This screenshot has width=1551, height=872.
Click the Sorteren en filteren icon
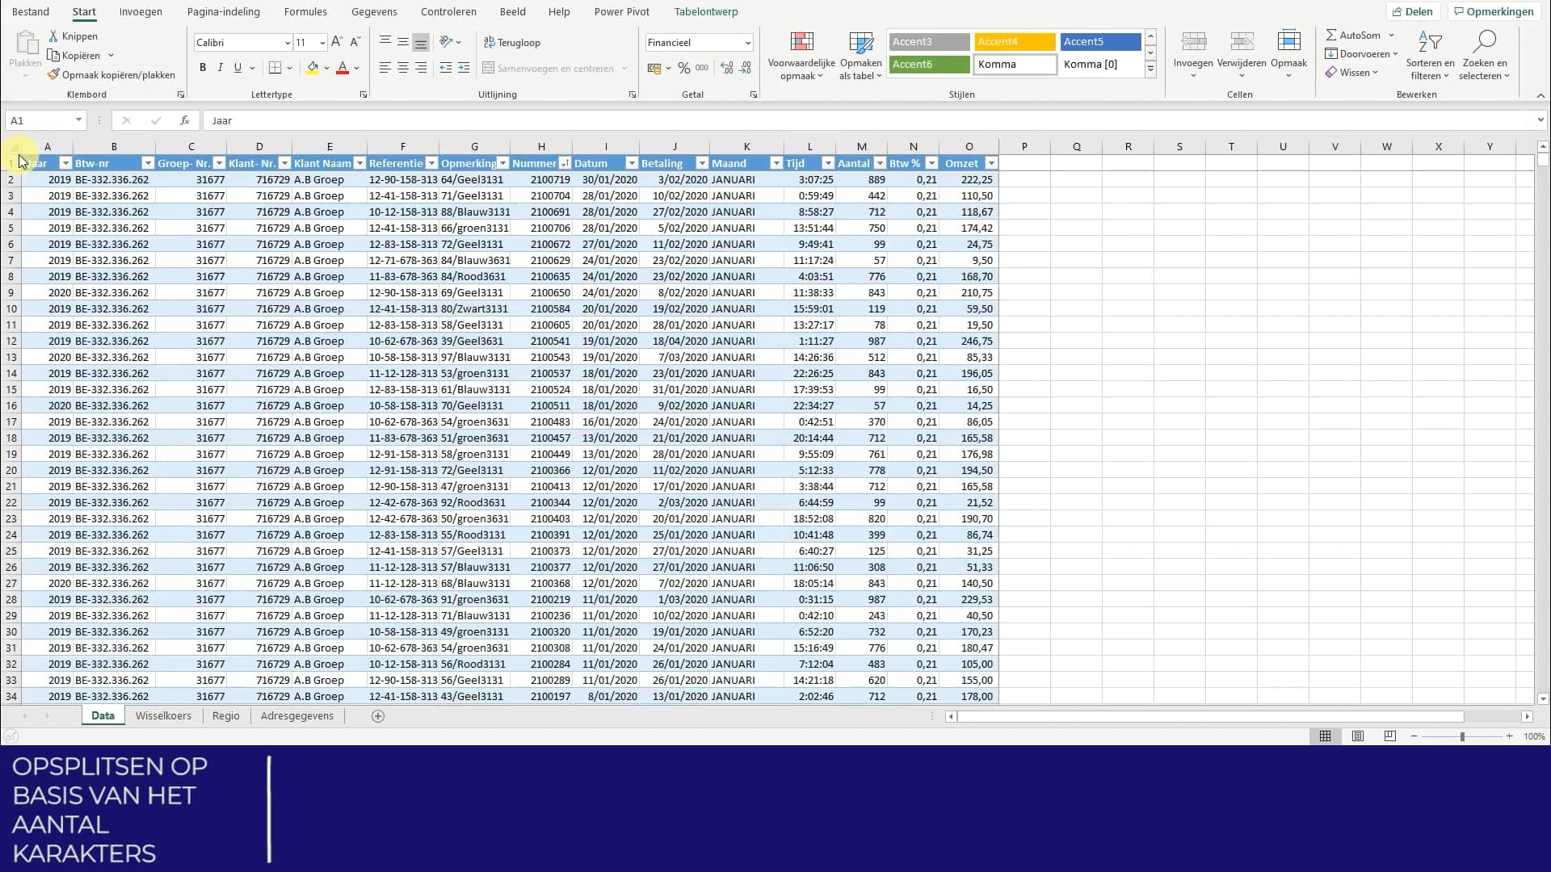tap(1429, 42)
